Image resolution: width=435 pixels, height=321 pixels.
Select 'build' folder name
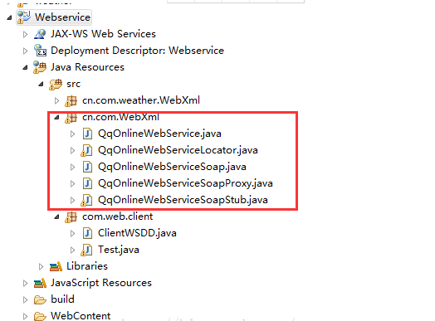tap(63, 299)
